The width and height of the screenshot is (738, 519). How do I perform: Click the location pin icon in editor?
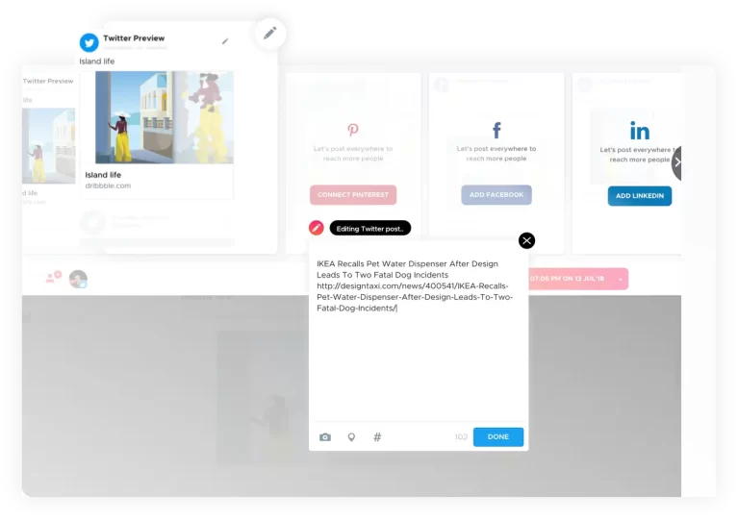point(351,437)
